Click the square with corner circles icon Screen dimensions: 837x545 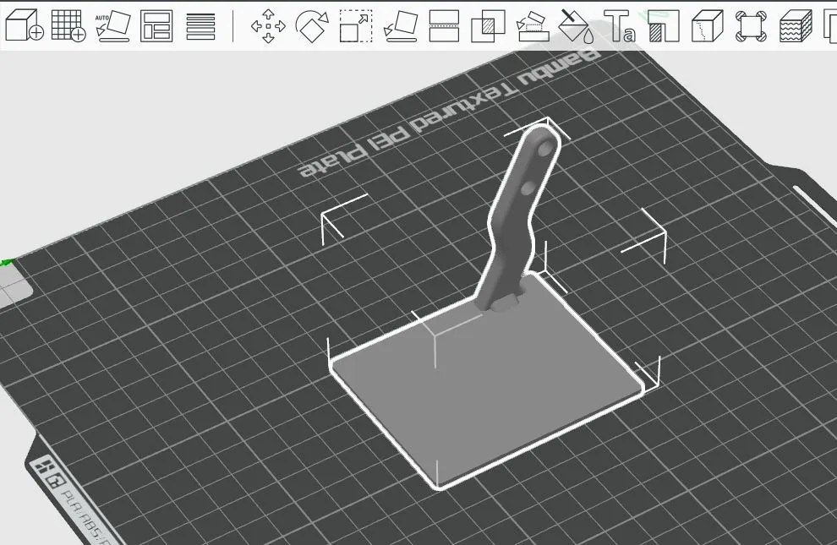coord(751,25)
